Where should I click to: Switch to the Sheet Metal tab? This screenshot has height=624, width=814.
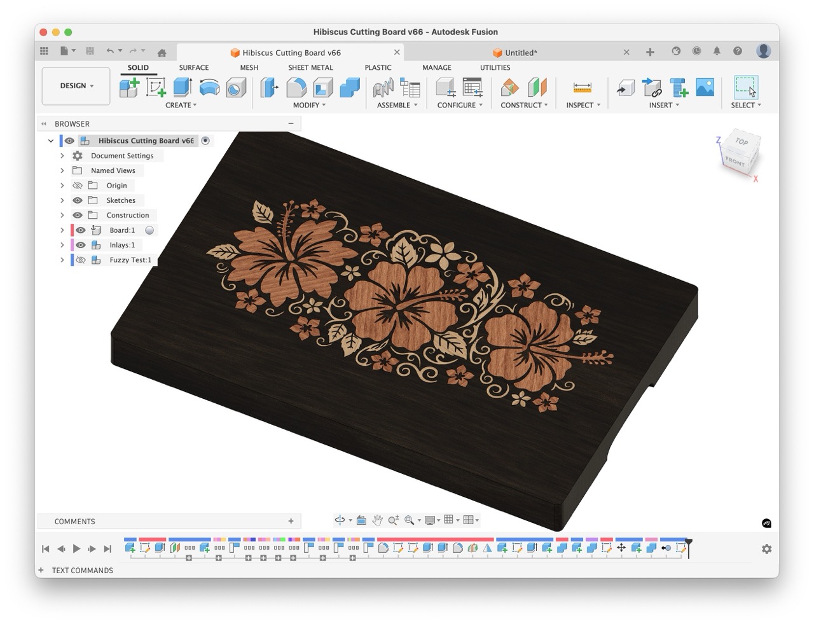click(x=310, y=67)
